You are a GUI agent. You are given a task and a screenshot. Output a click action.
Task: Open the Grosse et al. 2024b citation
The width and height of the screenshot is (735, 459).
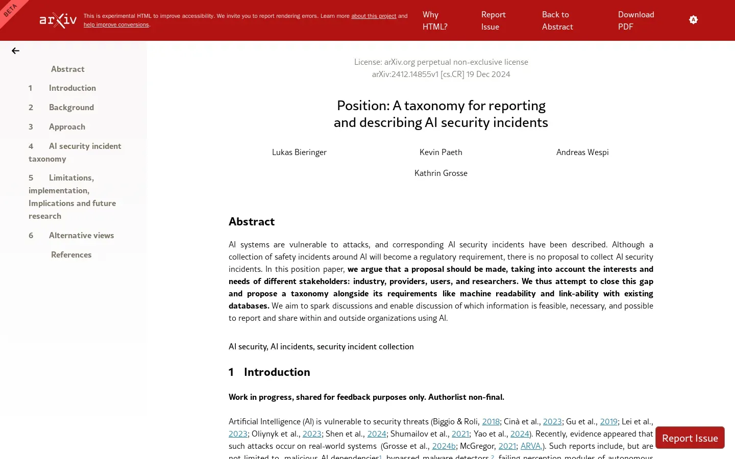[x=443, y=446]
